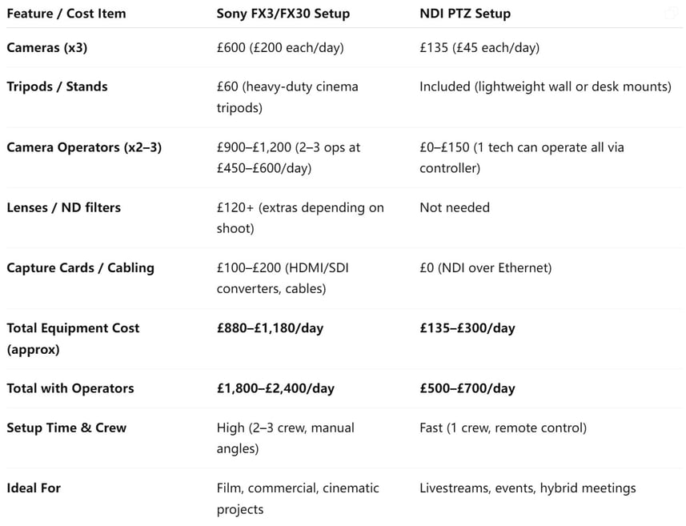The height and width of the screenshot is (526, 686).
Task: Click the '£880–£1,180/day' total cell
Action: [270, 328]
